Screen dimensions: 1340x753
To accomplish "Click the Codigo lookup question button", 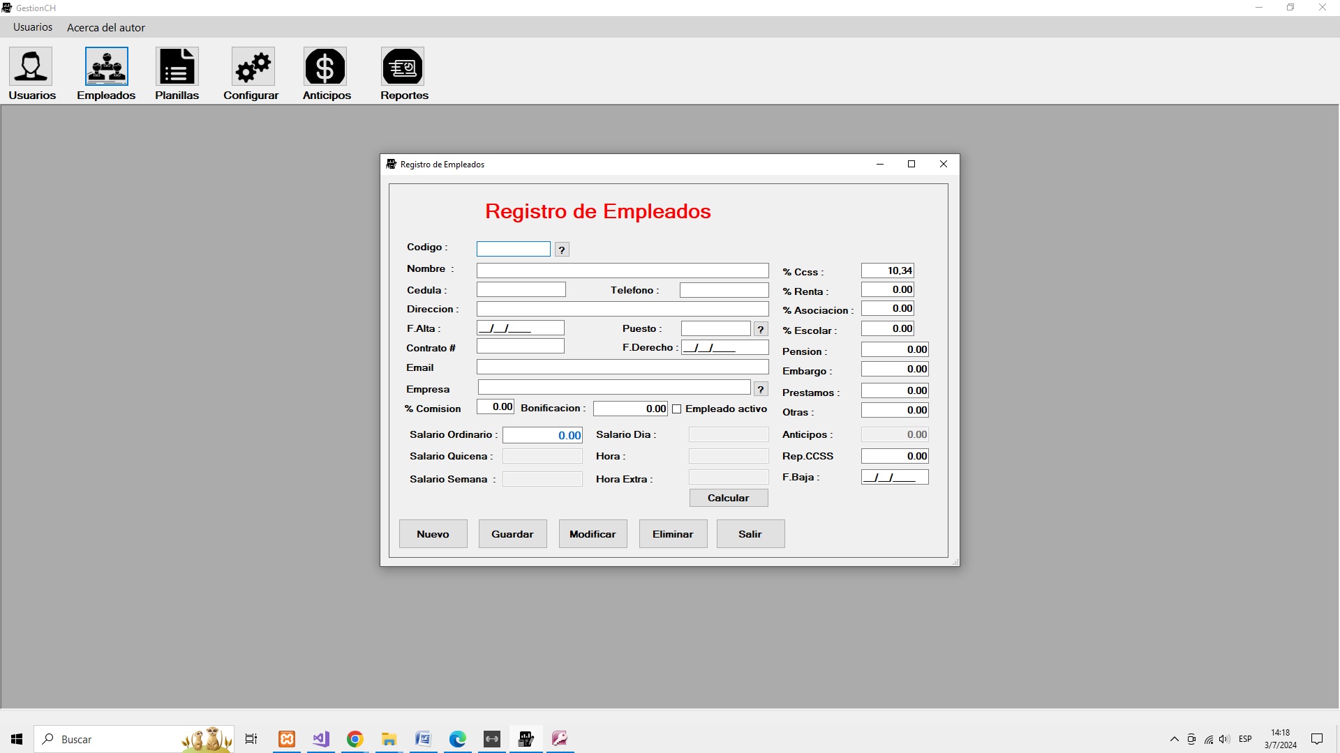I will click(562, 250).
